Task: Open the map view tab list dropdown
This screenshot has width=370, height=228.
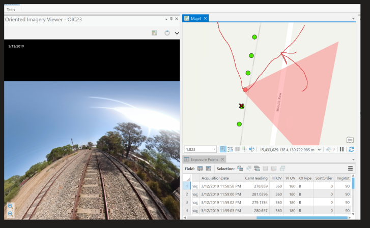Action: coord(353,19)
